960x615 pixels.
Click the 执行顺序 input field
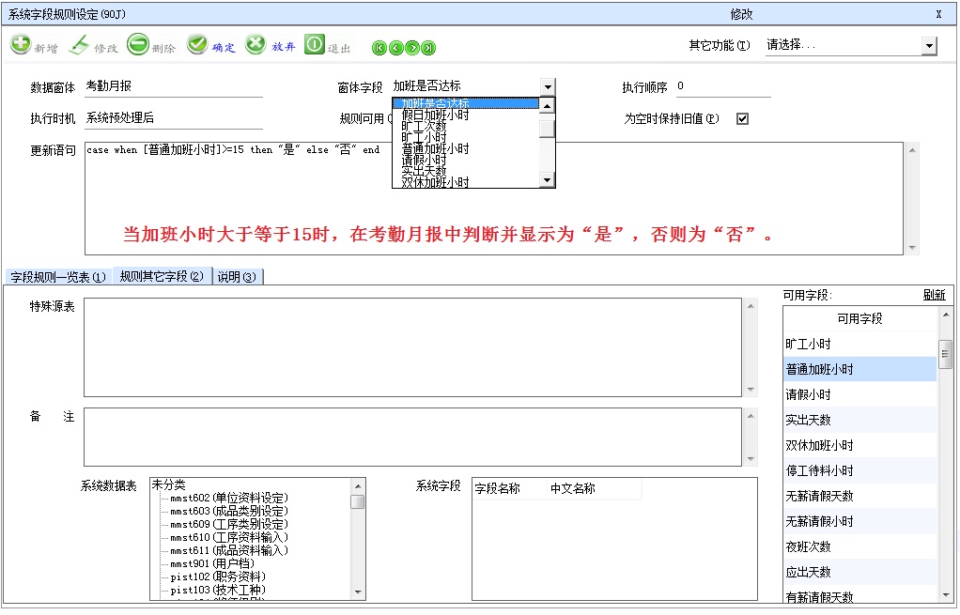[x=721, y=87]
